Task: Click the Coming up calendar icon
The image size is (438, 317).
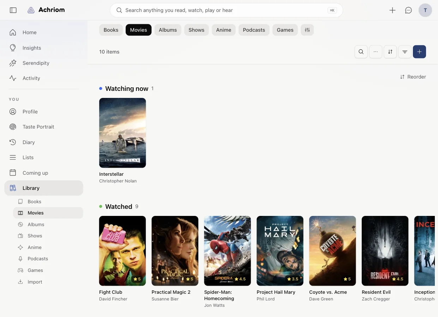Action: coord(13,173)
